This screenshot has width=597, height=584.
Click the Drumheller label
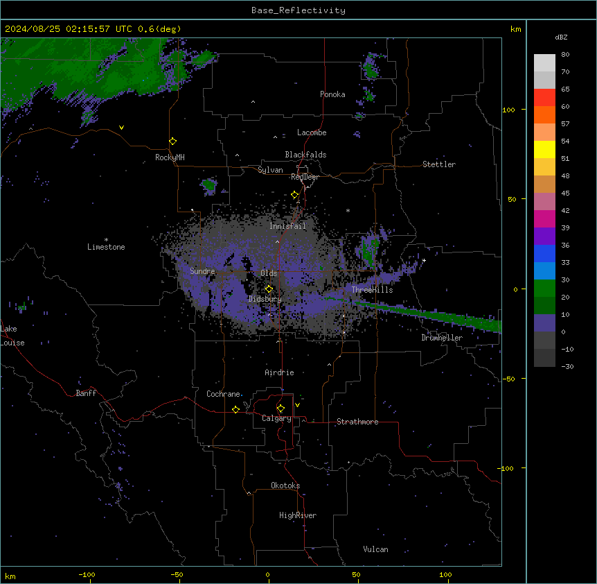coord(442,338)
